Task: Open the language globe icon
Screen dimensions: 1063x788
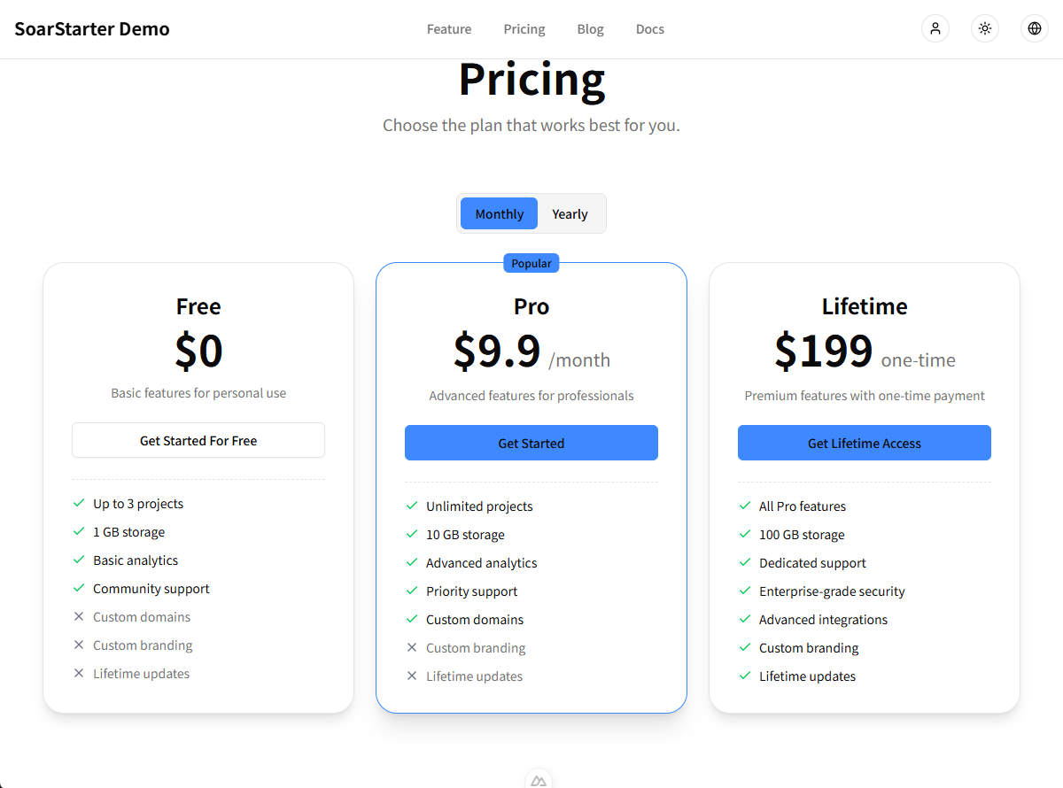Action: 1035,28
